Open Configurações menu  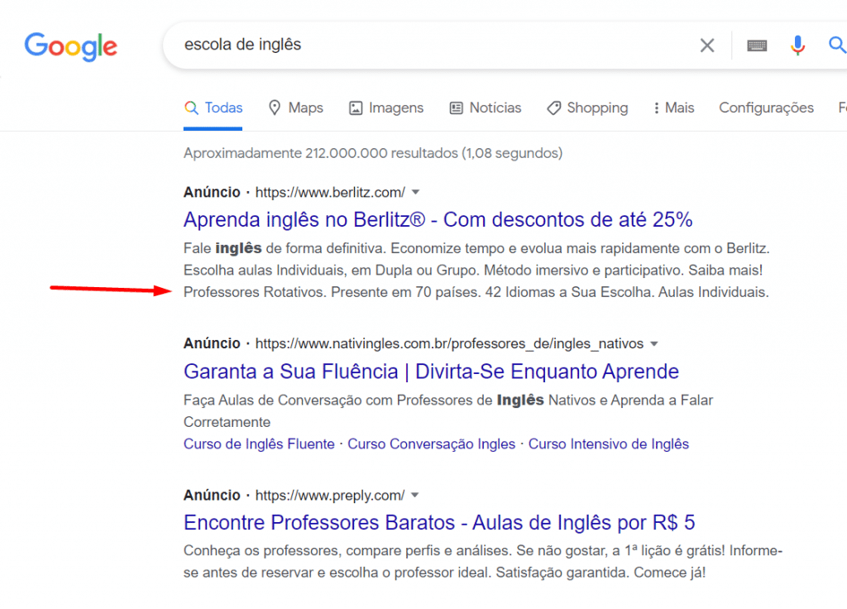766,108
